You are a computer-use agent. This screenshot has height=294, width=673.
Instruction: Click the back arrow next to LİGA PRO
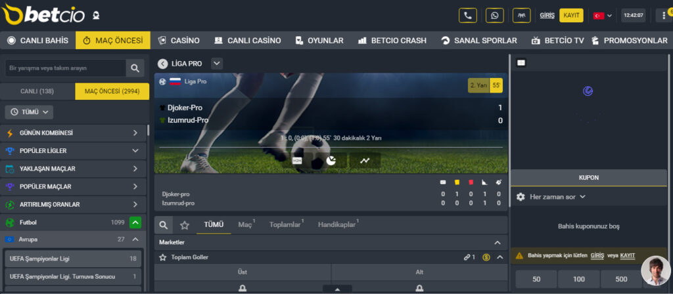tap(163, 64)
